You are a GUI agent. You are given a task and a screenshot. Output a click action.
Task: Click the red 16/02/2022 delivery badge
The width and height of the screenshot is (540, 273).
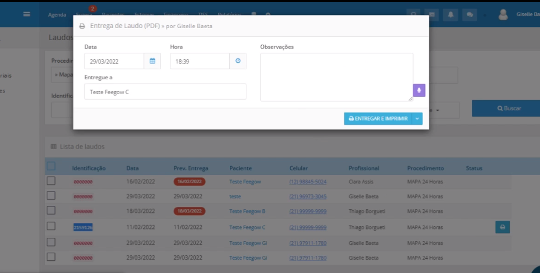189,182
